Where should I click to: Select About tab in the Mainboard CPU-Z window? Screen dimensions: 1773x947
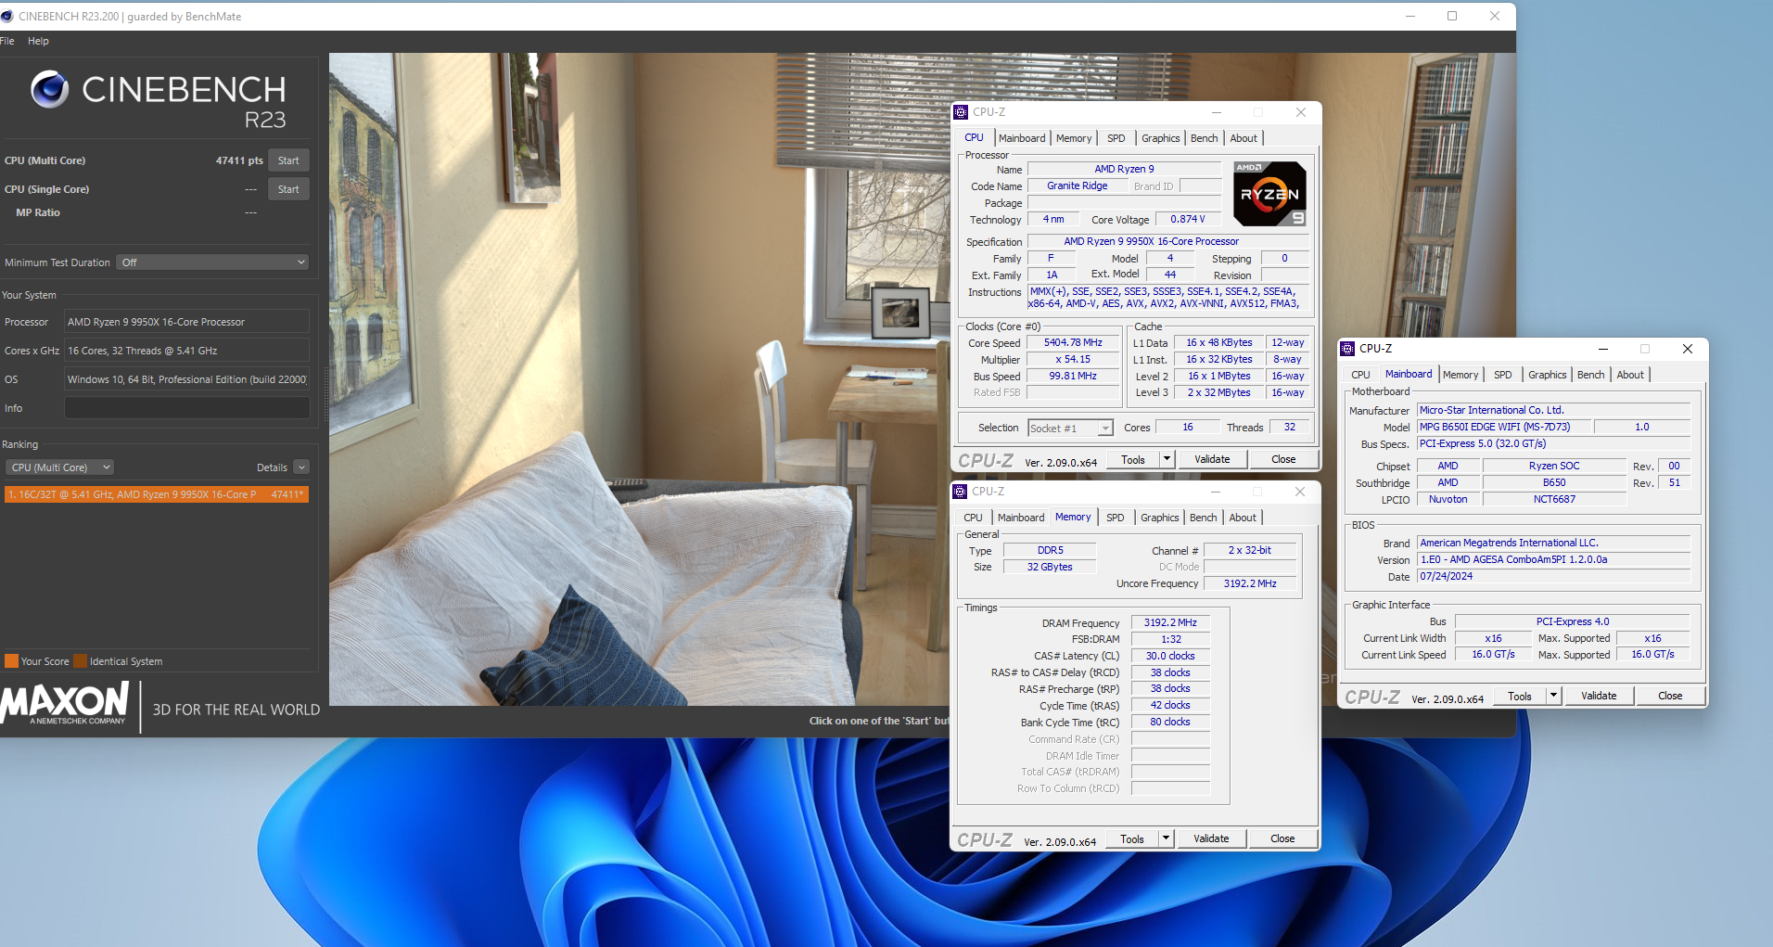[x=1630, y=375]
